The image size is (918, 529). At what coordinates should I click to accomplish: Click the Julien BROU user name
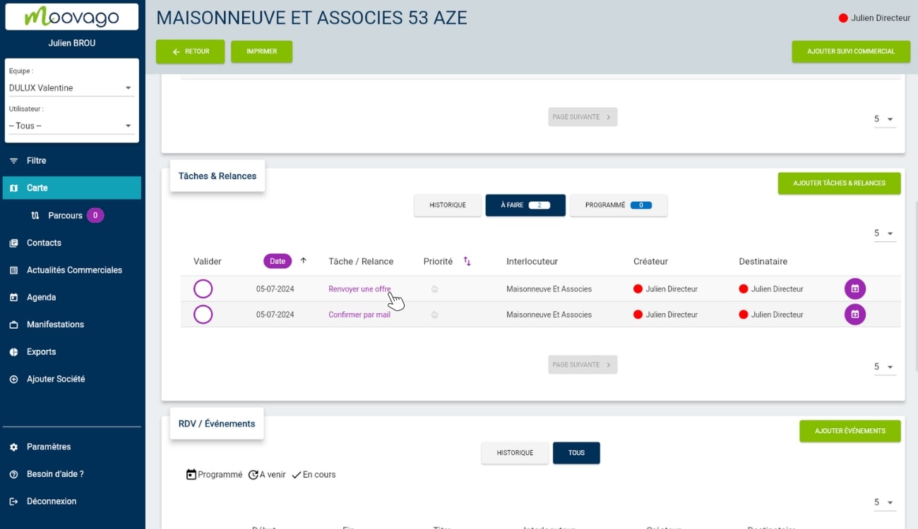72,43
